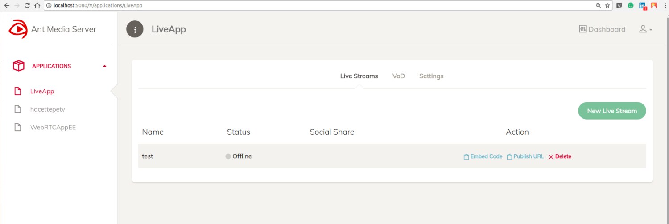Viewport: 669px width, 224px height.
Task: Bookmark this page with the star icon
Action: click(x=607, y=6)
